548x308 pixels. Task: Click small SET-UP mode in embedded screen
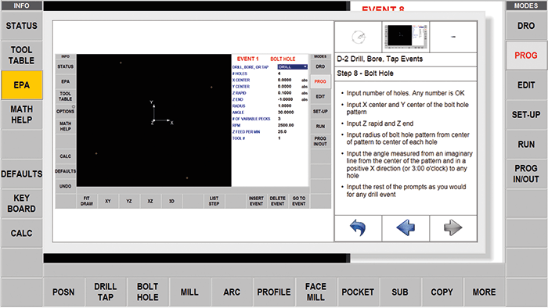(320, 112)
